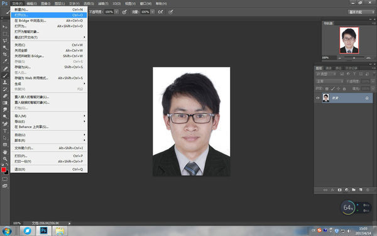
Task: Select the Healing Brush tool
Action: pyautogui.click(x=5, y=69)
